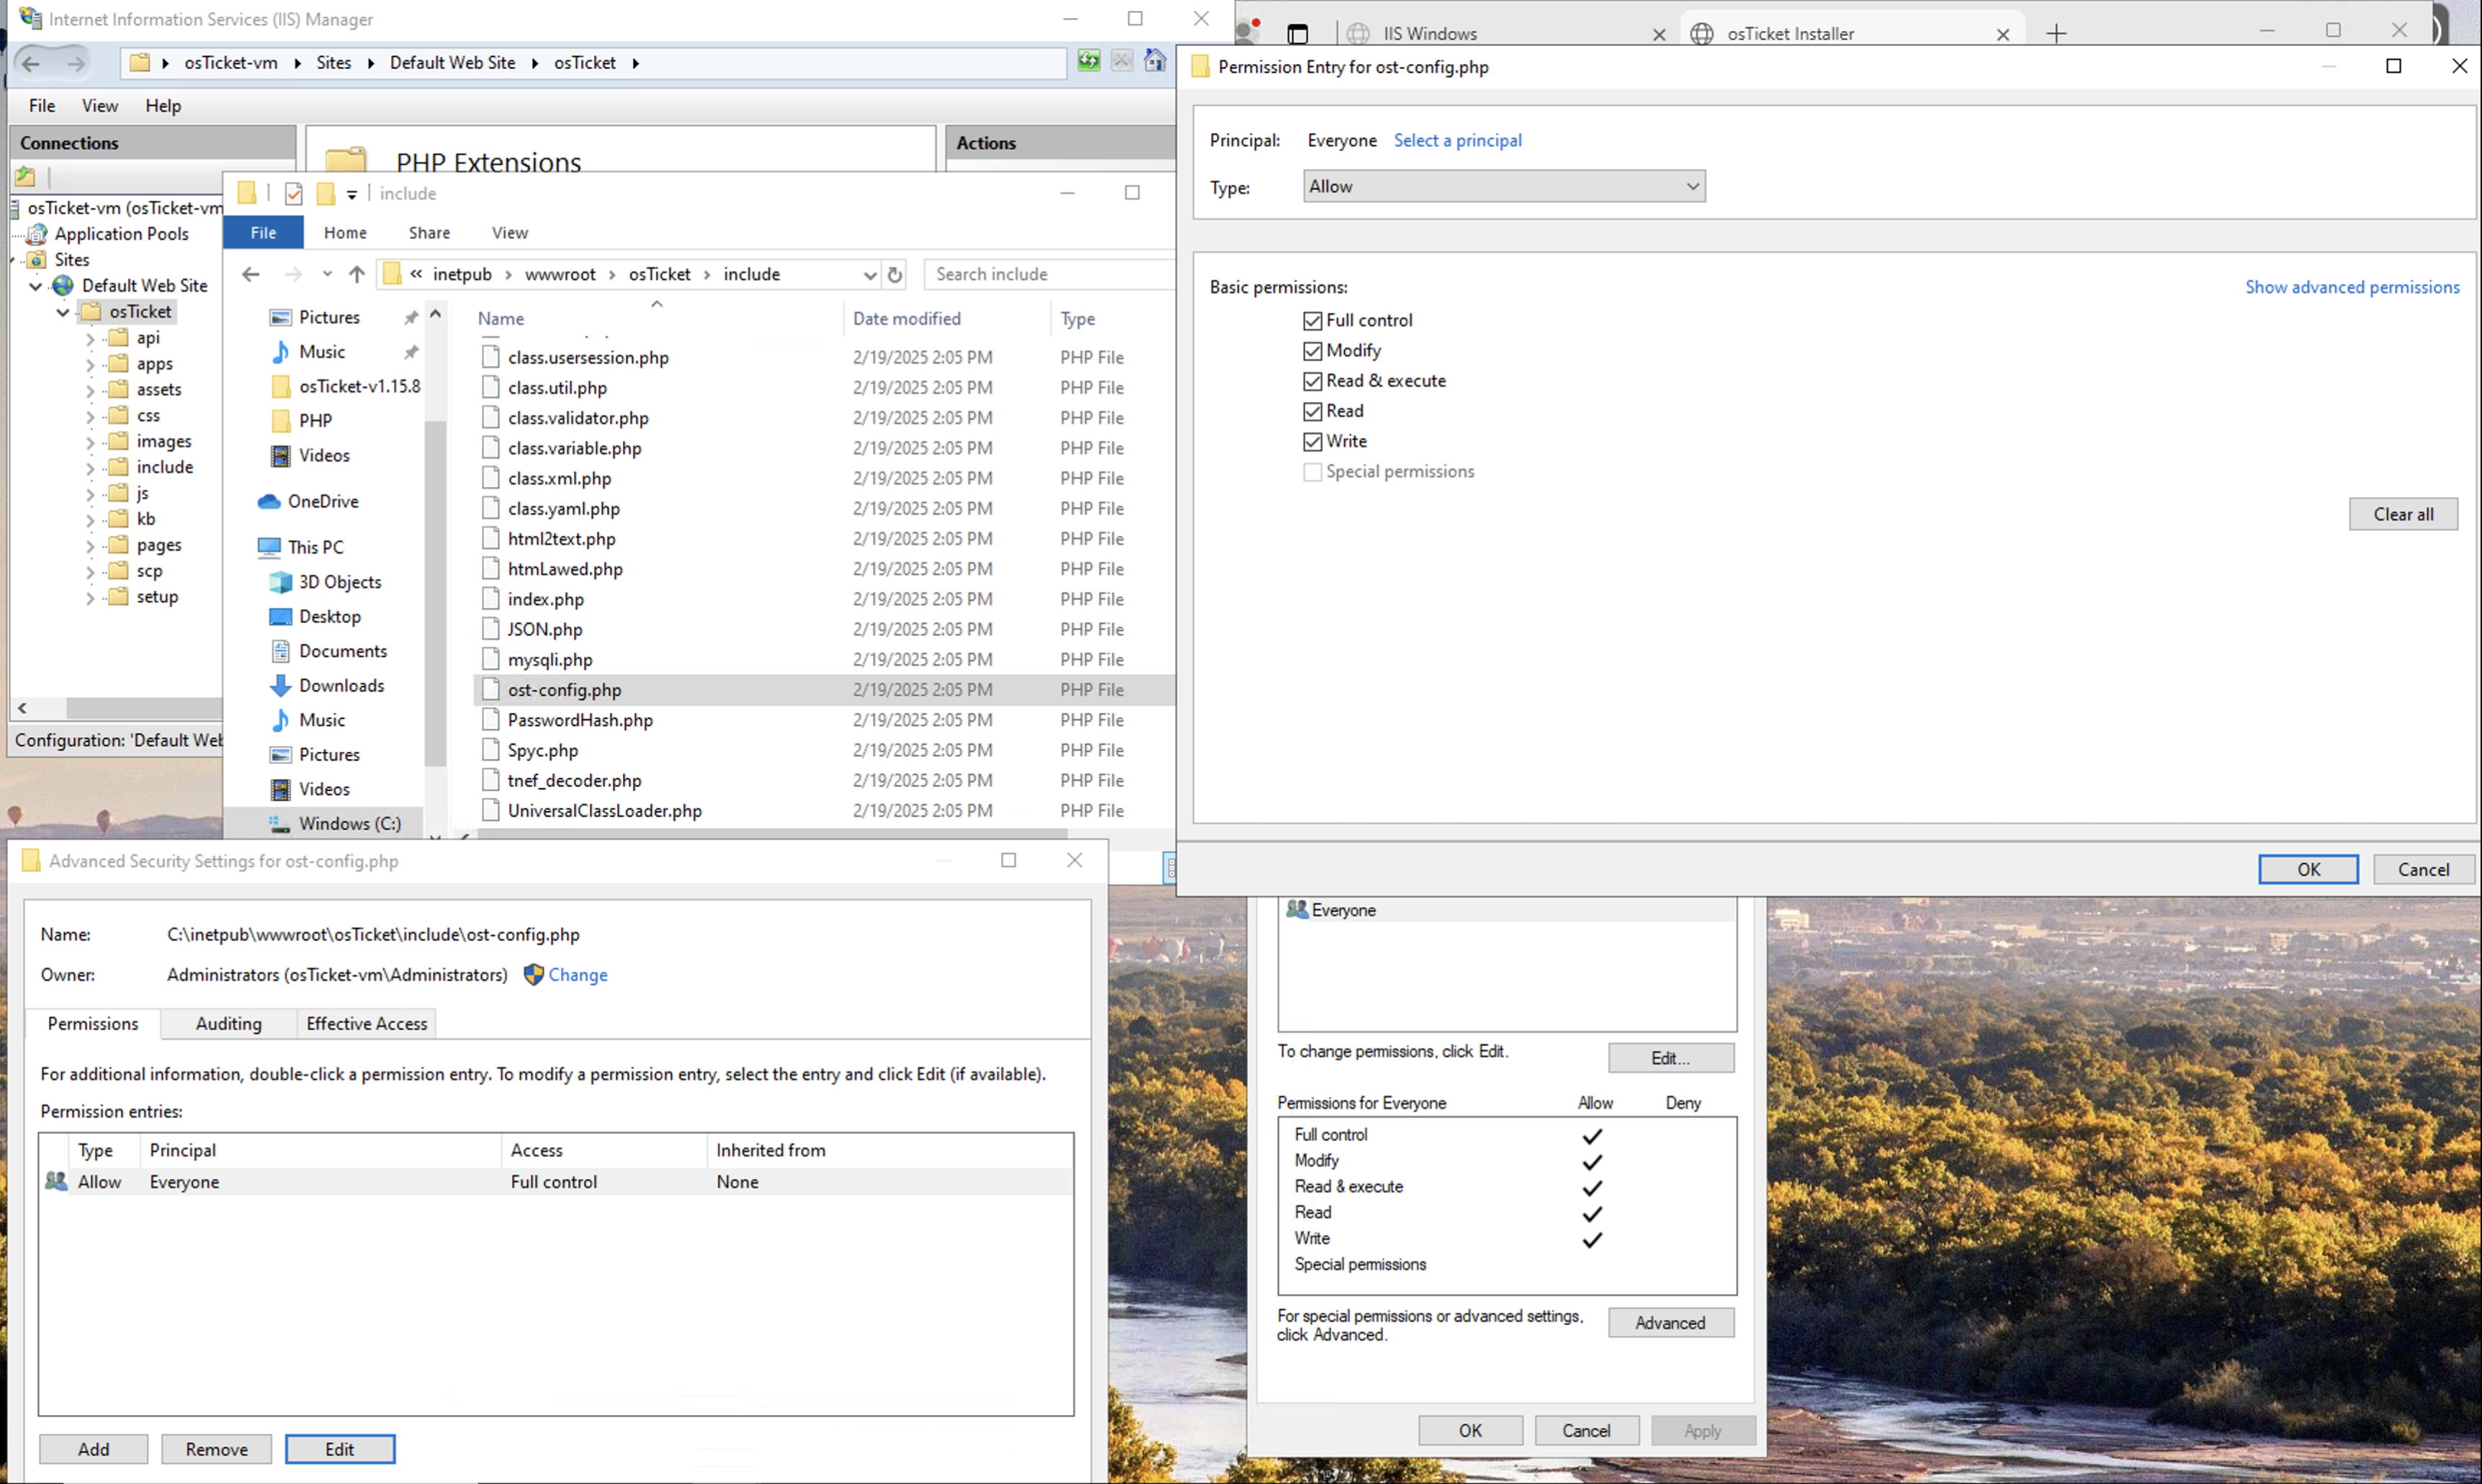Select mysqli.php file
This screenshot has width=2482, height=1484.
(550, 659)
